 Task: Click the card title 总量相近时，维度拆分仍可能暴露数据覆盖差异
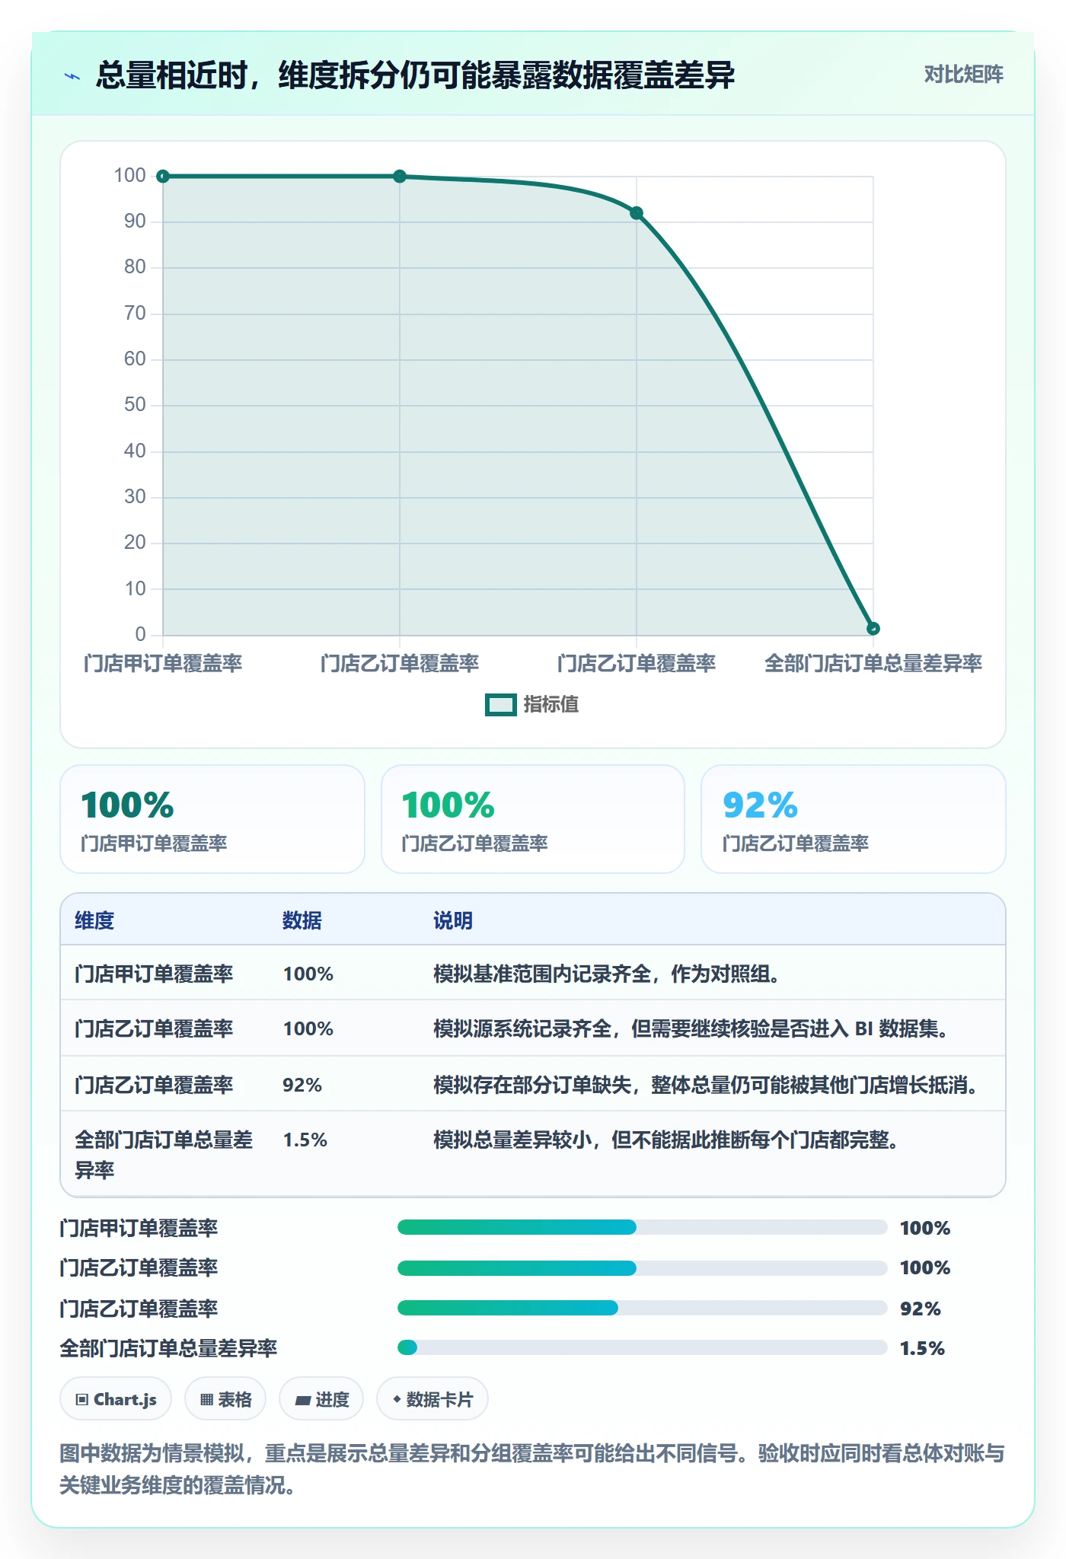[x=415, y=75]
